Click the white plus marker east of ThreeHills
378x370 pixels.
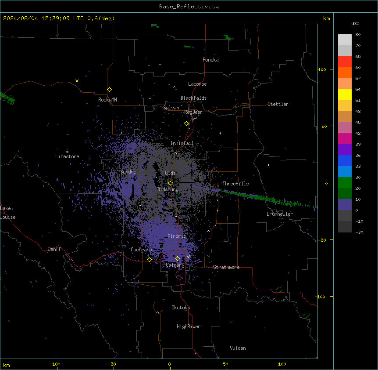(268, 165)
